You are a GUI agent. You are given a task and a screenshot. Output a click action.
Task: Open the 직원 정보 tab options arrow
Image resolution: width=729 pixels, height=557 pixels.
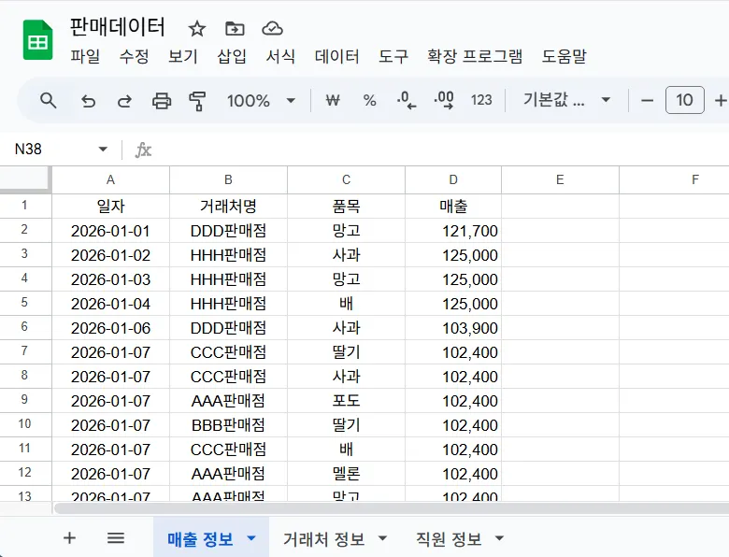coord(499,538)
